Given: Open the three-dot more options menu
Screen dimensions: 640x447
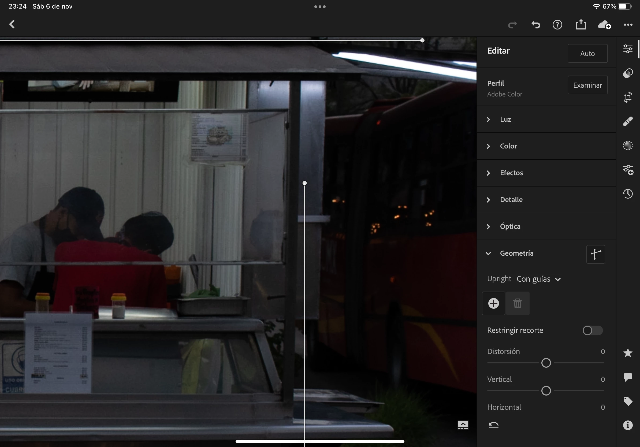Looking at the screenshot, I should [628, 25].
